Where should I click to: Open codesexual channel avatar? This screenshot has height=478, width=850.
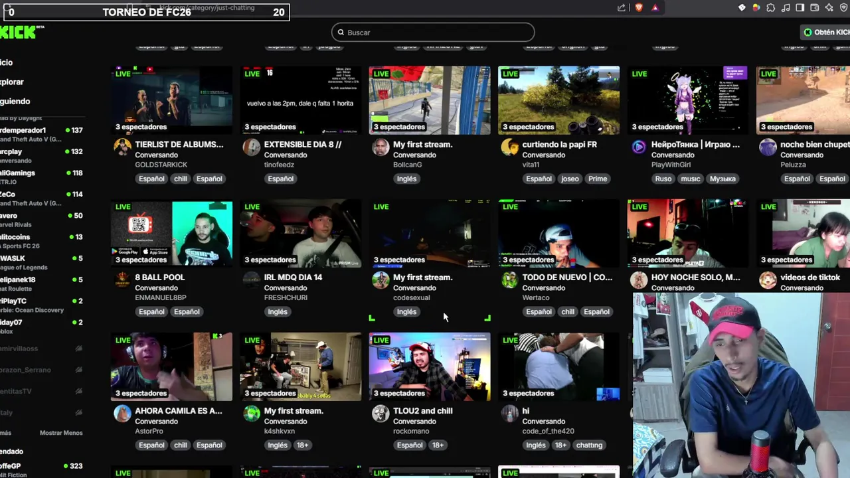[x=381, y=280]
